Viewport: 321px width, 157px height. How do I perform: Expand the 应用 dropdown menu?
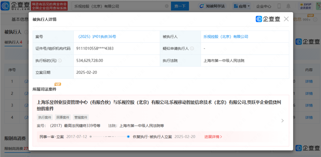pos(242,6)
